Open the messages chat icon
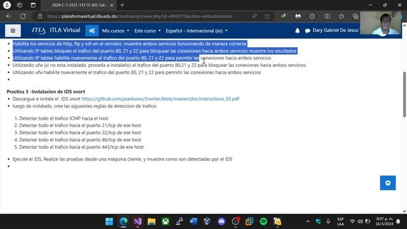 (x=308, y=31)
